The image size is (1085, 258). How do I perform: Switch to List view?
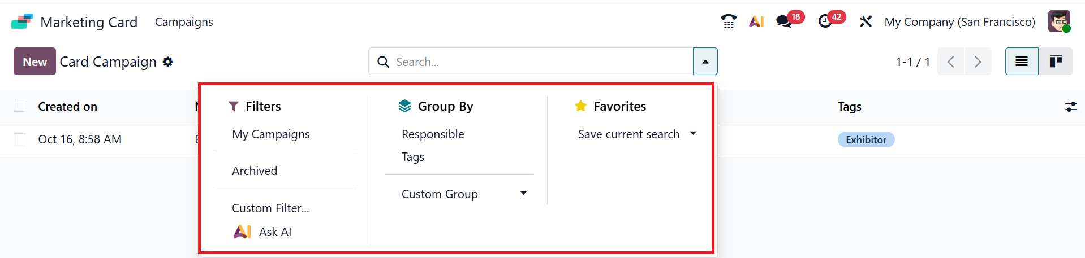tap(1022, 62)
